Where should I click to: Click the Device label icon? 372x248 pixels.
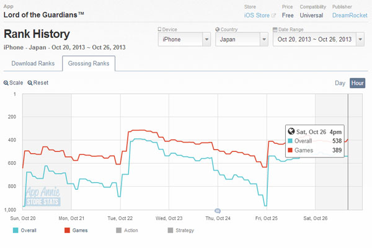160,29
